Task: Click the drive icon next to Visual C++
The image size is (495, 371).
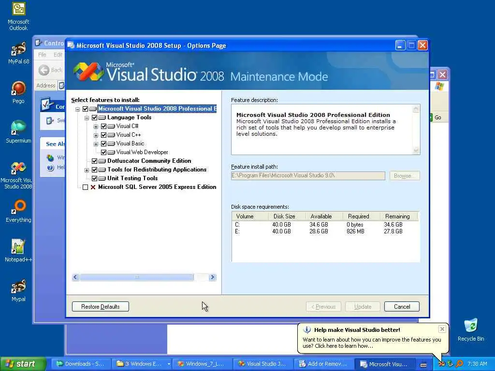Action: pos(111,135)
